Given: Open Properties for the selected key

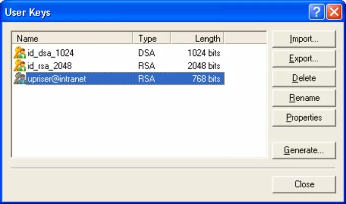Looking at the screenshot, I should [x=304, y=118].
